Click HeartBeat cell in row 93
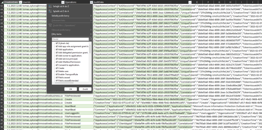Viewport: 262px width, 130px height. coord(79,110)
